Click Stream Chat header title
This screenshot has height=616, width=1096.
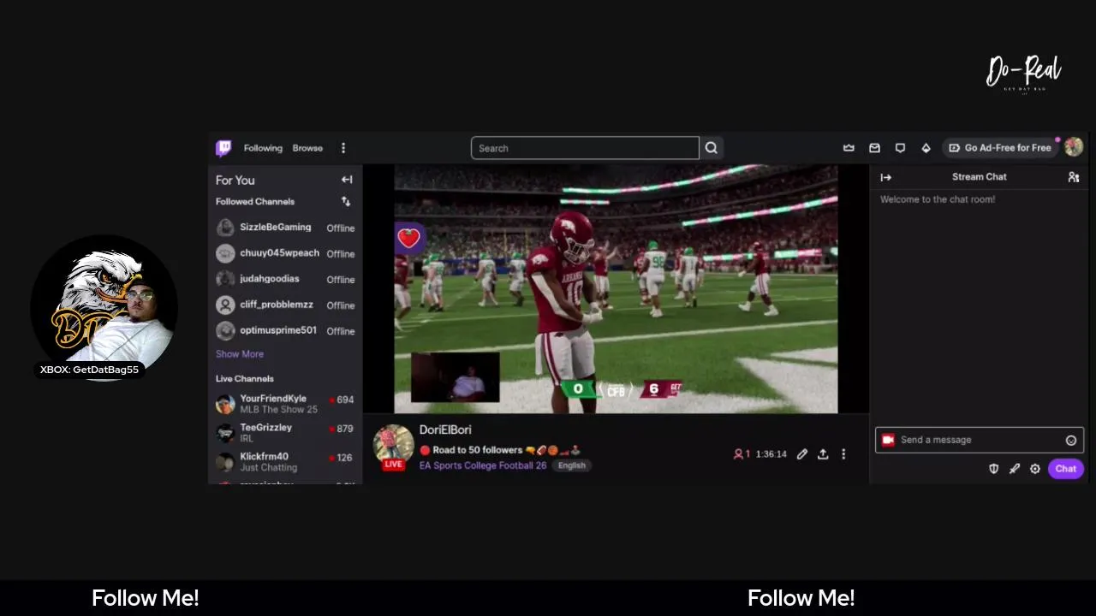980,177
